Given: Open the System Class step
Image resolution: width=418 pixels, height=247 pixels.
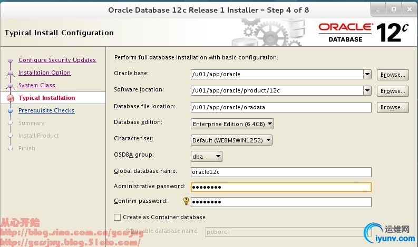Looking at the screenshot, I should click(37, 85).
